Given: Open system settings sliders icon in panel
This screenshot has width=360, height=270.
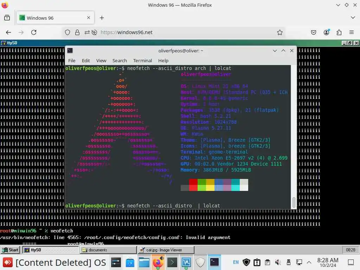Looking at the screenshot, I should click(116, 262).
